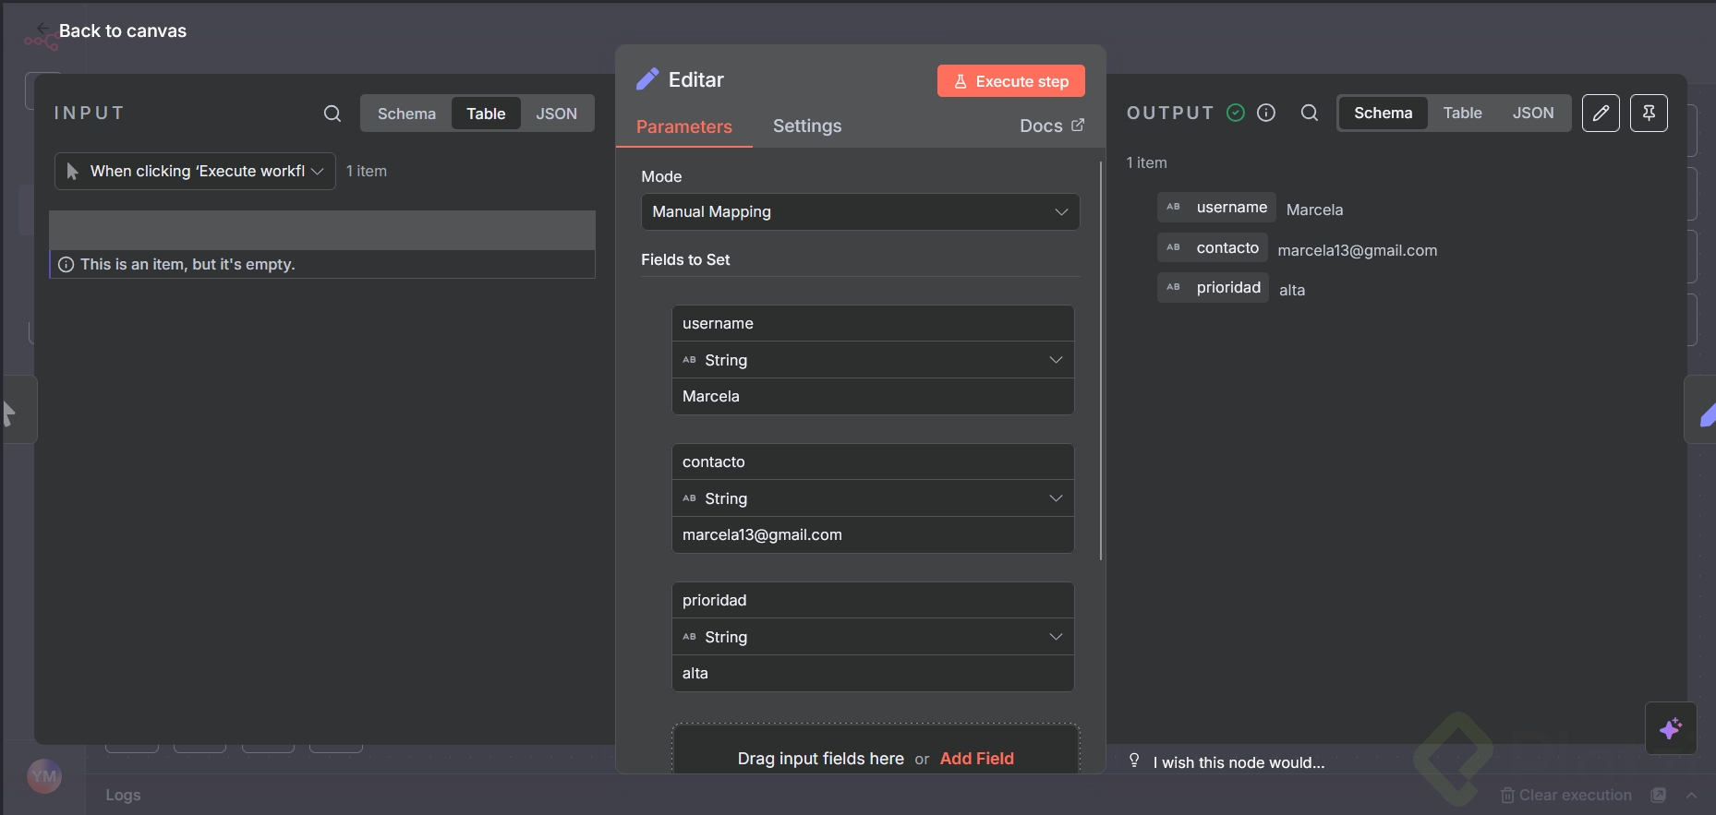Click the type icon beside username output
The height and width of the screenshot is (815, 1716).
click(1173, 207)
